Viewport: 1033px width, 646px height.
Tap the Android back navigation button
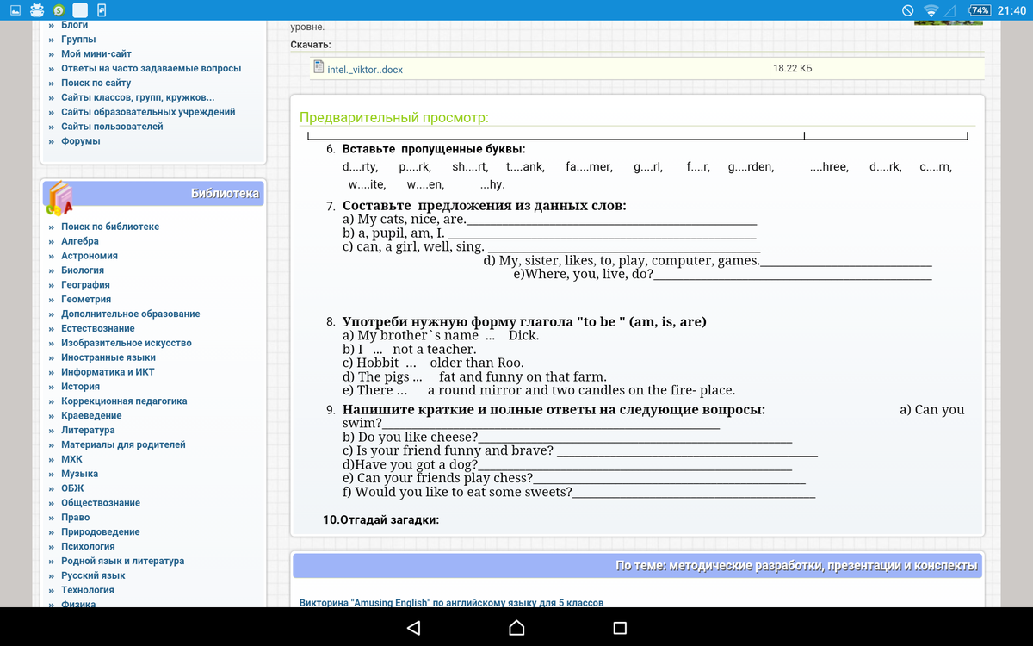point(414,628)
